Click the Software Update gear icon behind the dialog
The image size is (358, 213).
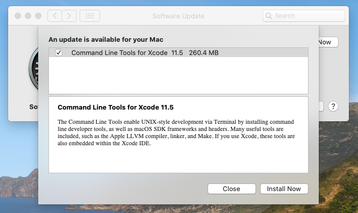(x=34, y=68)
